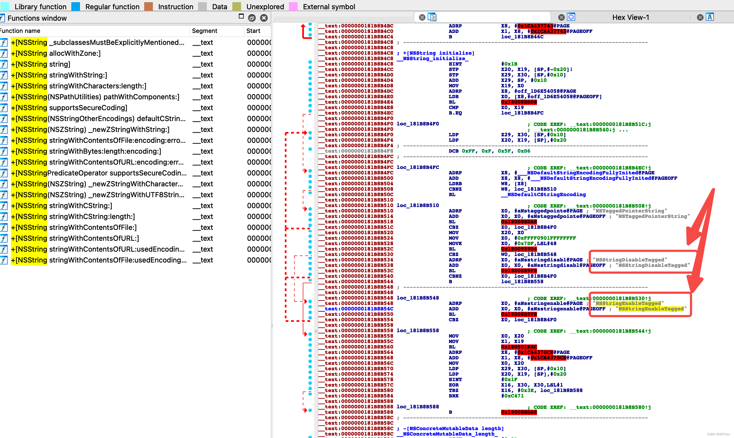Switch to the Hex View-1 tab
734x438 pixels.
point(631,17)
